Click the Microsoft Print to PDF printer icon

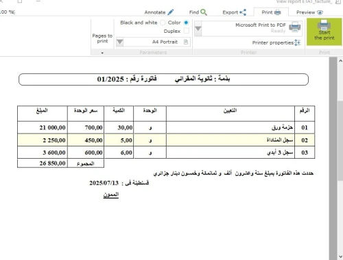[295, 27]
